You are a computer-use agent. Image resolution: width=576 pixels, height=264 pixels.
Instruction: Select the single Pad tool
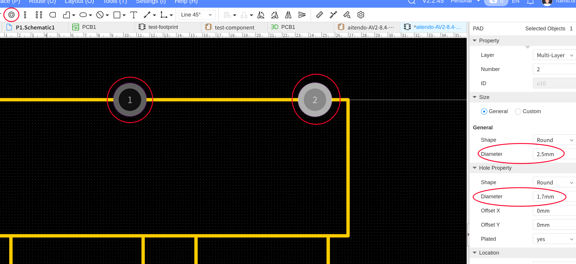(x=11, y=15)
